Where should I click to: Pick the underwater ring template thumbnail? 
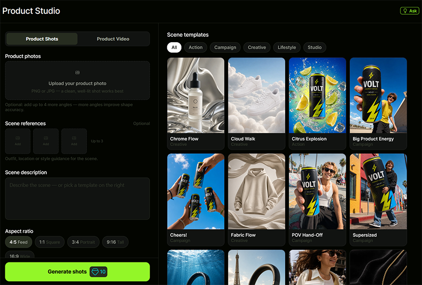pos(196,267)
